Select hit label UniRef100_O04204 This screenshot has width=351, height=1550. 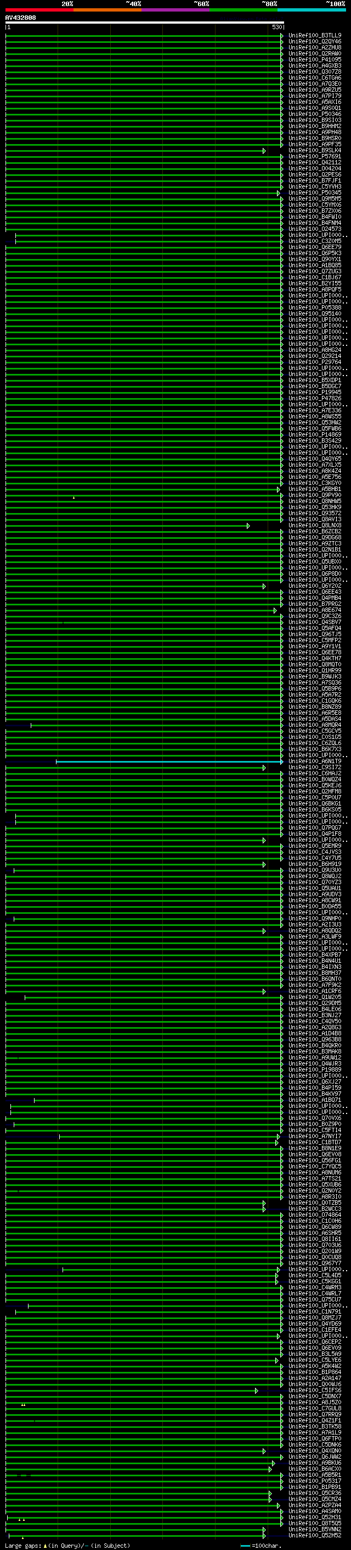[x=315, y=168]
